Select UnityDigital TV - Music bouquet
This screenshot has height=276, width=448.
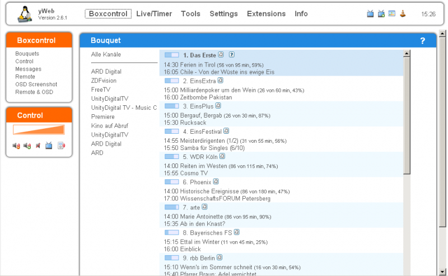(x=124, y=107)
